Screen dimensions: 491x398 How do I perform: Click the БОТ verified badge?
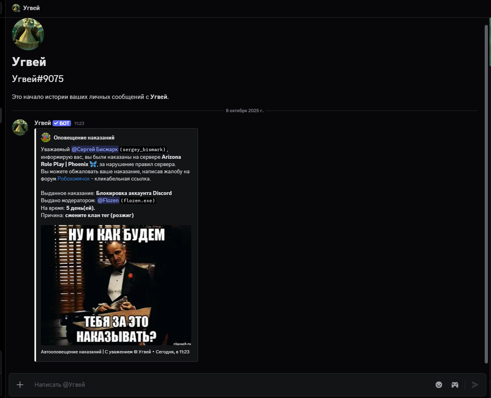click(62, 123)
